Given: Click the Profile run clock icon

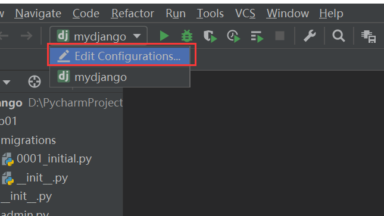Looking at the screenshot, I should click(233, 36).
